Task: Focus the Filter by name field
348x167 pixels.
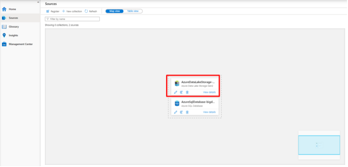Action: click(x=72, y=19)
